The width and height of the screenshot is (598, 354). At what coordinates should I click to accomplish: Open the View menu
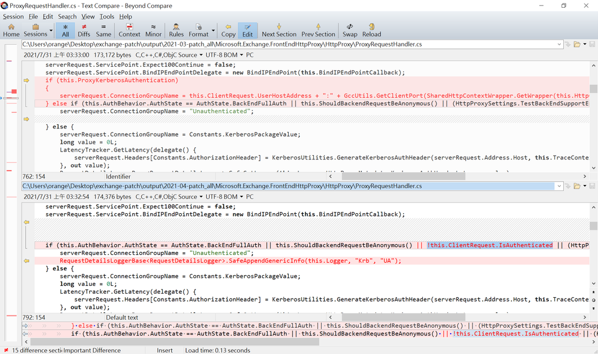[x=88, y=16]
